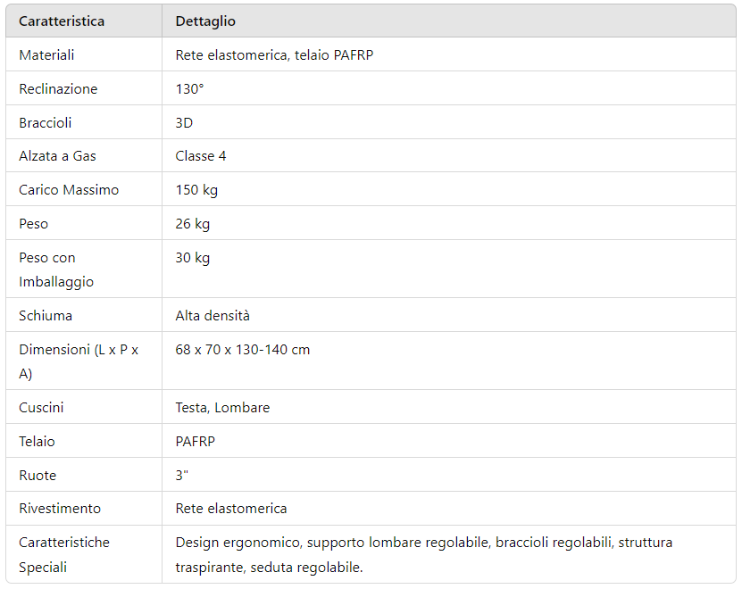Click the 3D armrest value

pyautogui.click(x=184, y=122)
